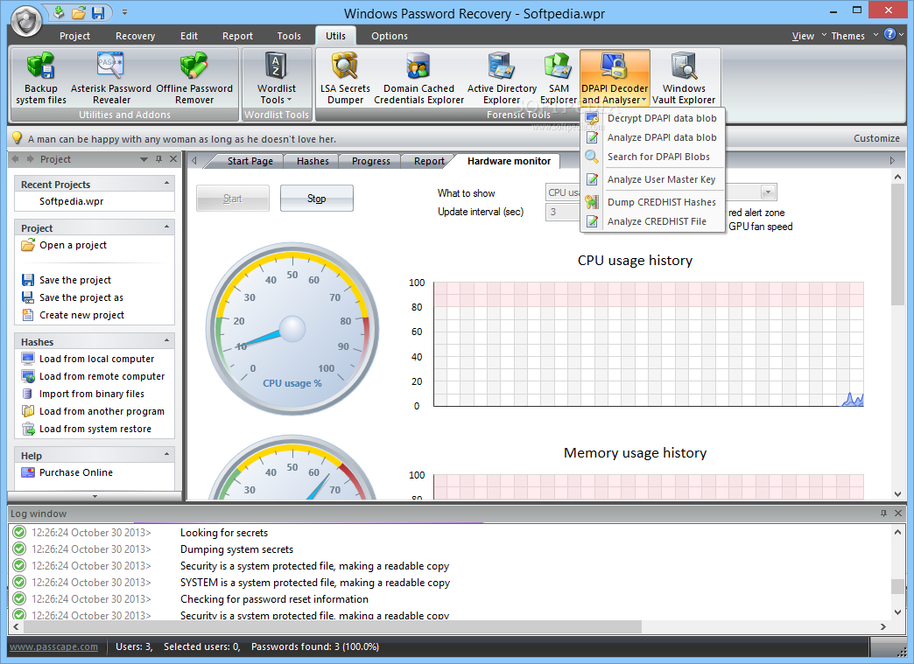Choose Analyze DPAPI data blob

pos(653,137)
